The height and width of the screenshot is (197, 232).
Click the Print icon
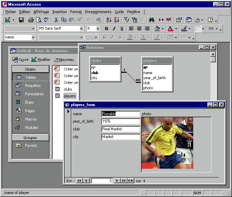click(31, 20)
